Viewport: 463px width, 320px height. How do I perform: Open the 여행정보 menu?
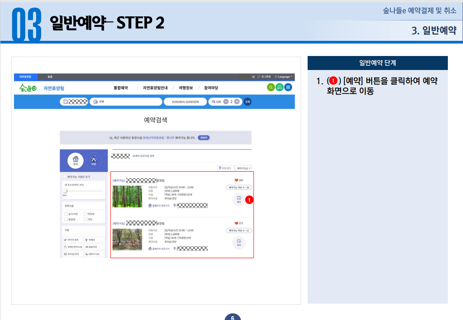click(x=186, y=88)
